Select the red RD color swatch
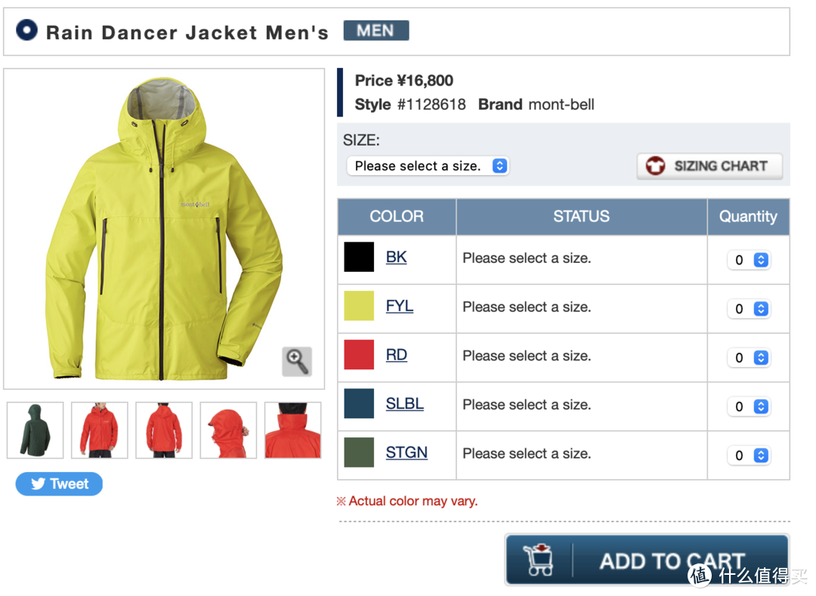This screenshot has width=816, height=596. point(359,355)
